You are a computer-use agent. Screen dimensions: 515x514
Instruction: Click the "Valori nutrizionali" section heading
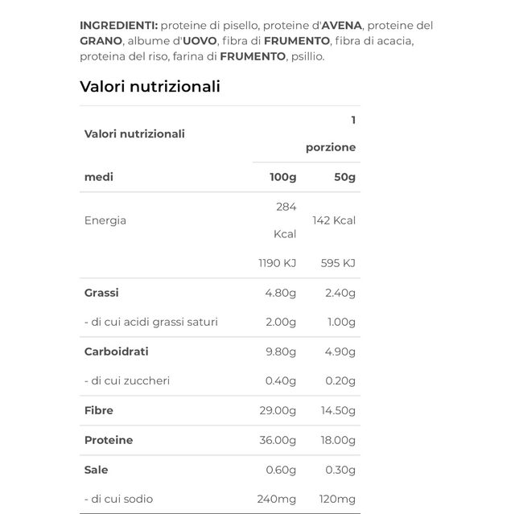tap(150, 87)
